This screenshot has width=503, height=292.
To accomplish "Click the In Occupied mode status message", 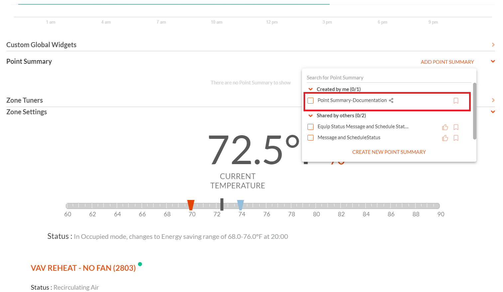I will click(x=181, y=237).
